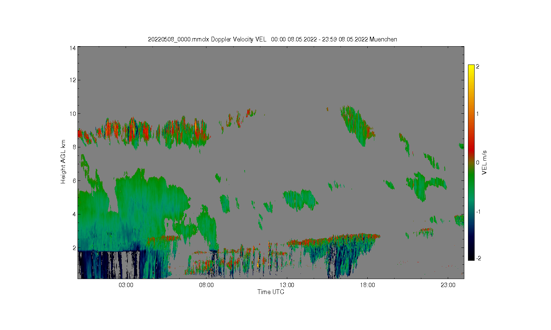Click the height axis label 6
551x330 pixels.
point(74,181)
